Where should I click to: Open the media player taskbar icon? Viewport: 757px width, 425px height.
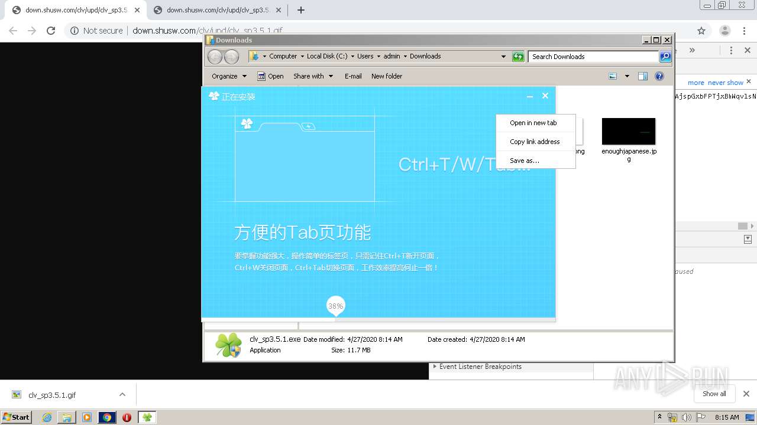pyautogui.click(x=87, y=417)
